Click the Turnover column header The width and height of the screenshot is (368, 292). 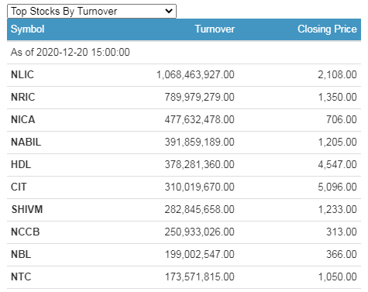coord(215,29)
